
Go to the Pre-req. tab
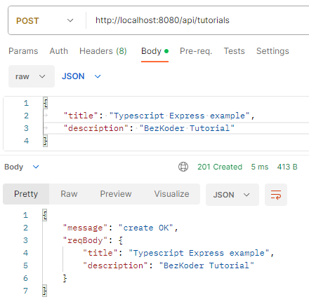tap(196, 51)
